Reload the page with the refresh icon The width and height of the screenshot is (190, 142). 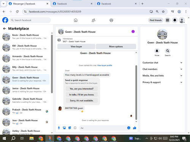(x=17, y=12)
